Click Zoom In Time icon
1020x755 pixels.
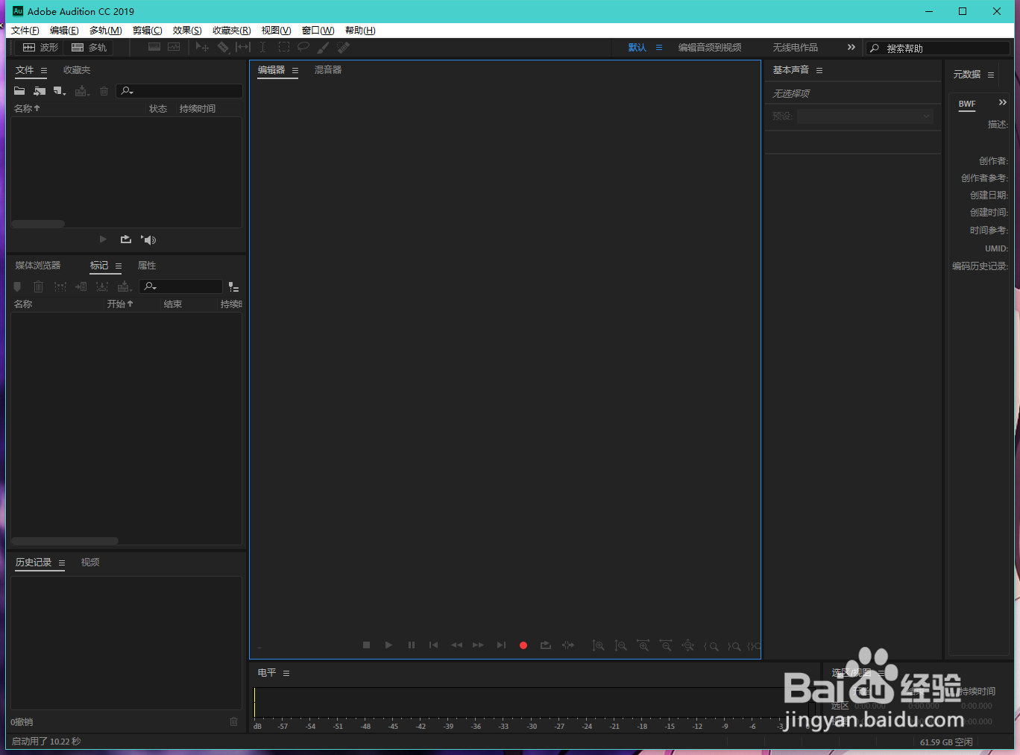coord(643,645)
